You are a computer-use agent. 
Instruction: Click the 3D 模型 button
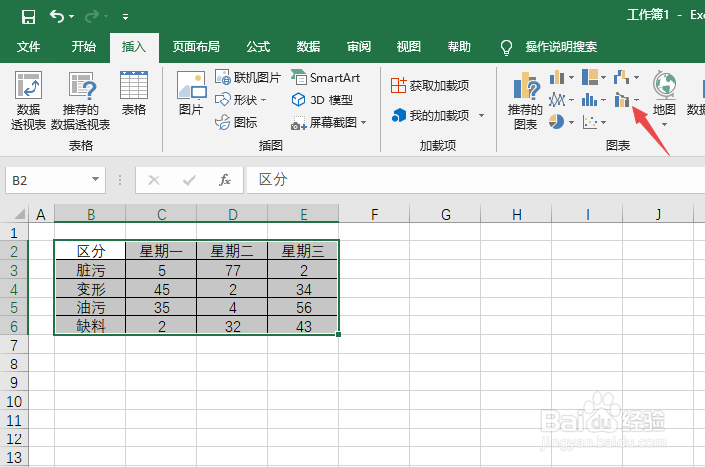click(322, 100)
